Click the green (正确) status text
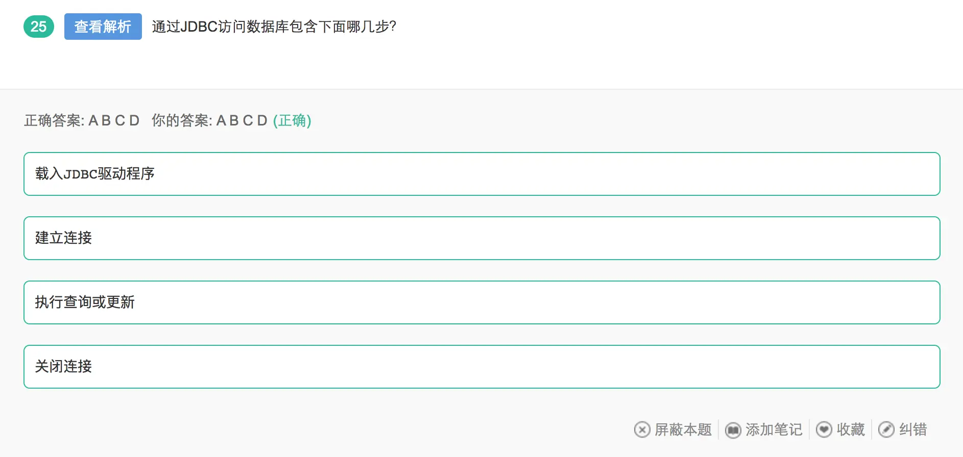This screenshot has width=963, height=457. 292,120
